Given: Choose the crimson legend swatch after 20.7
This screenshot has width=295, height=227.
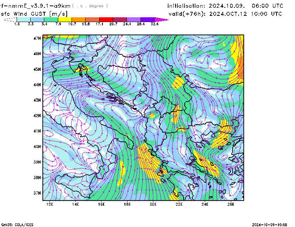Looking at the screenshot, I should (x=120, y=19).
